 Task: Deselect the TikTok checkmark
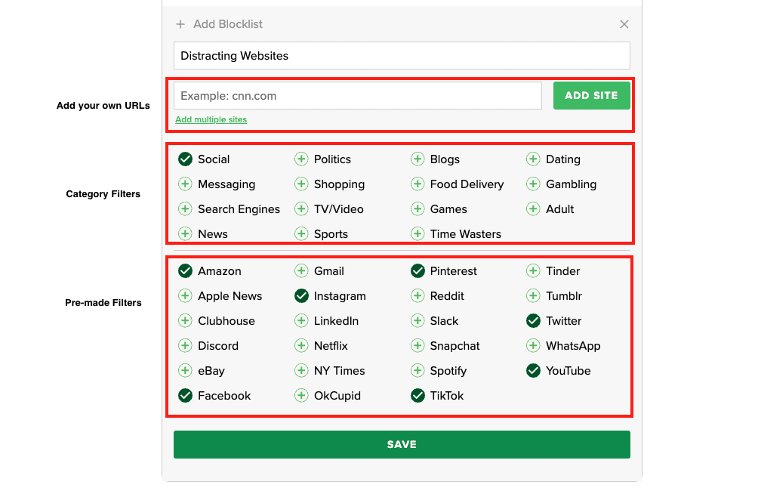pyautogui.click(x=418, y=396)
